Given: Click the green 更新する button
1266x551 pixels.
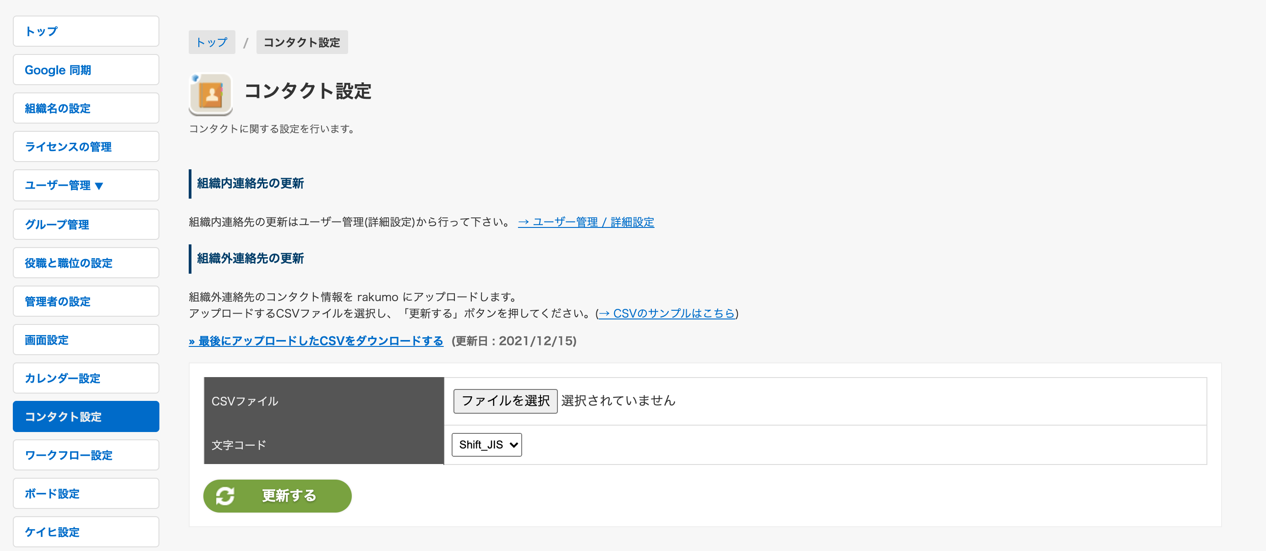Looking at the screenshot, I should [277, 496].
